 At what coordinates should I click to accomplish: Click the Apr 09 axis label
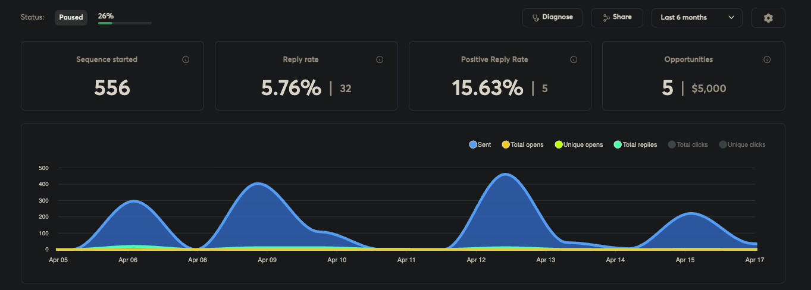267,260
